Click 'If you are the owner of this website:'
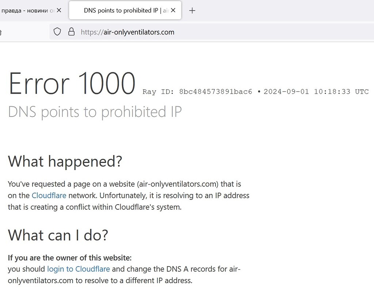374x297 pixels. tap(70, 258)
